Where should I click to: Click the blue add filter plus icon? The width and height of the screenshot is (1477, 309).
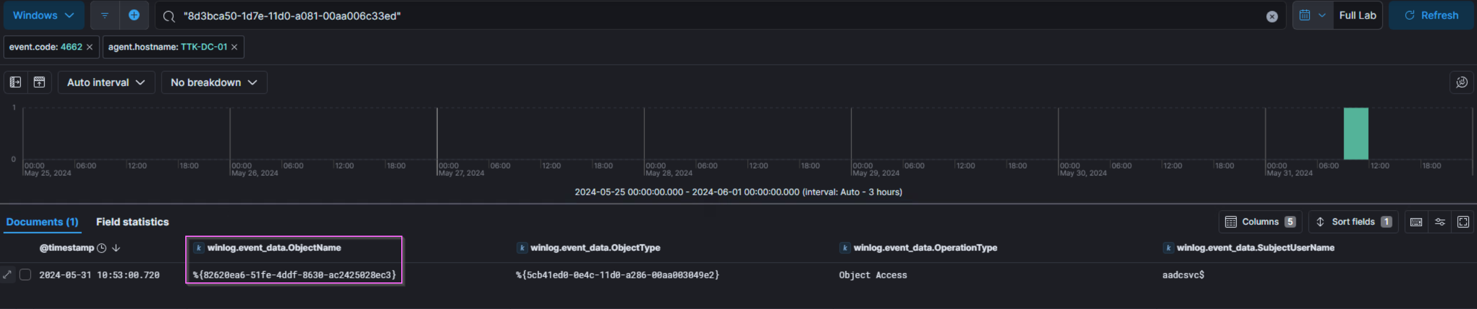[x=134, y=16]
